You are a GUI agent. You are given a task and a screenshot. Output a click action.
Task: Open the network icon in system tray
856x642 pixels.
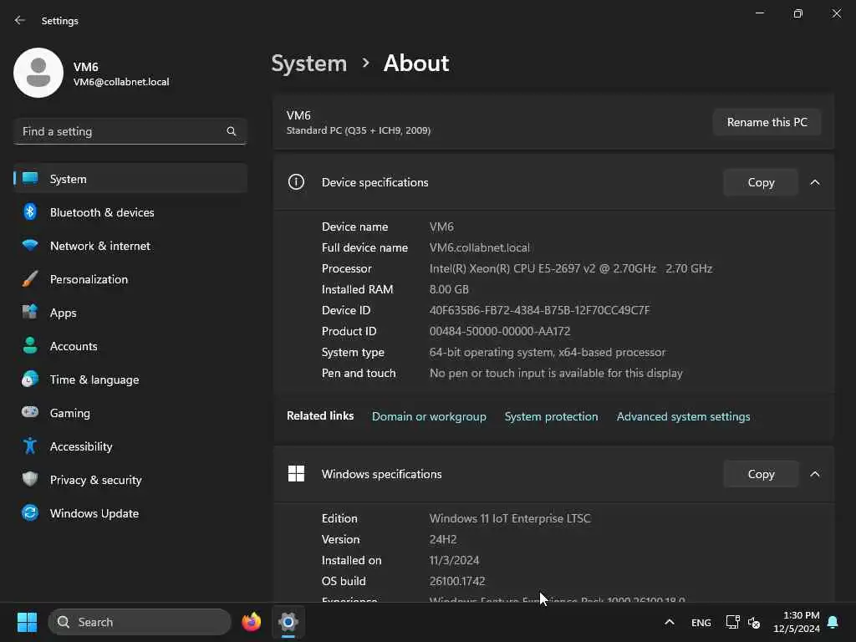tap(732, 622)
